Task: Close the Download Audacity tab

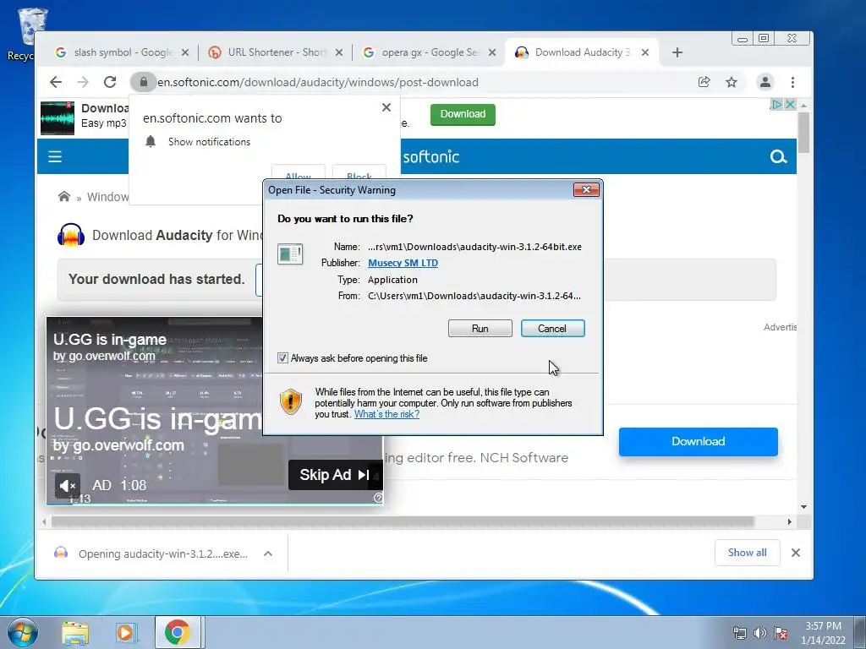Action: (645, 52)
